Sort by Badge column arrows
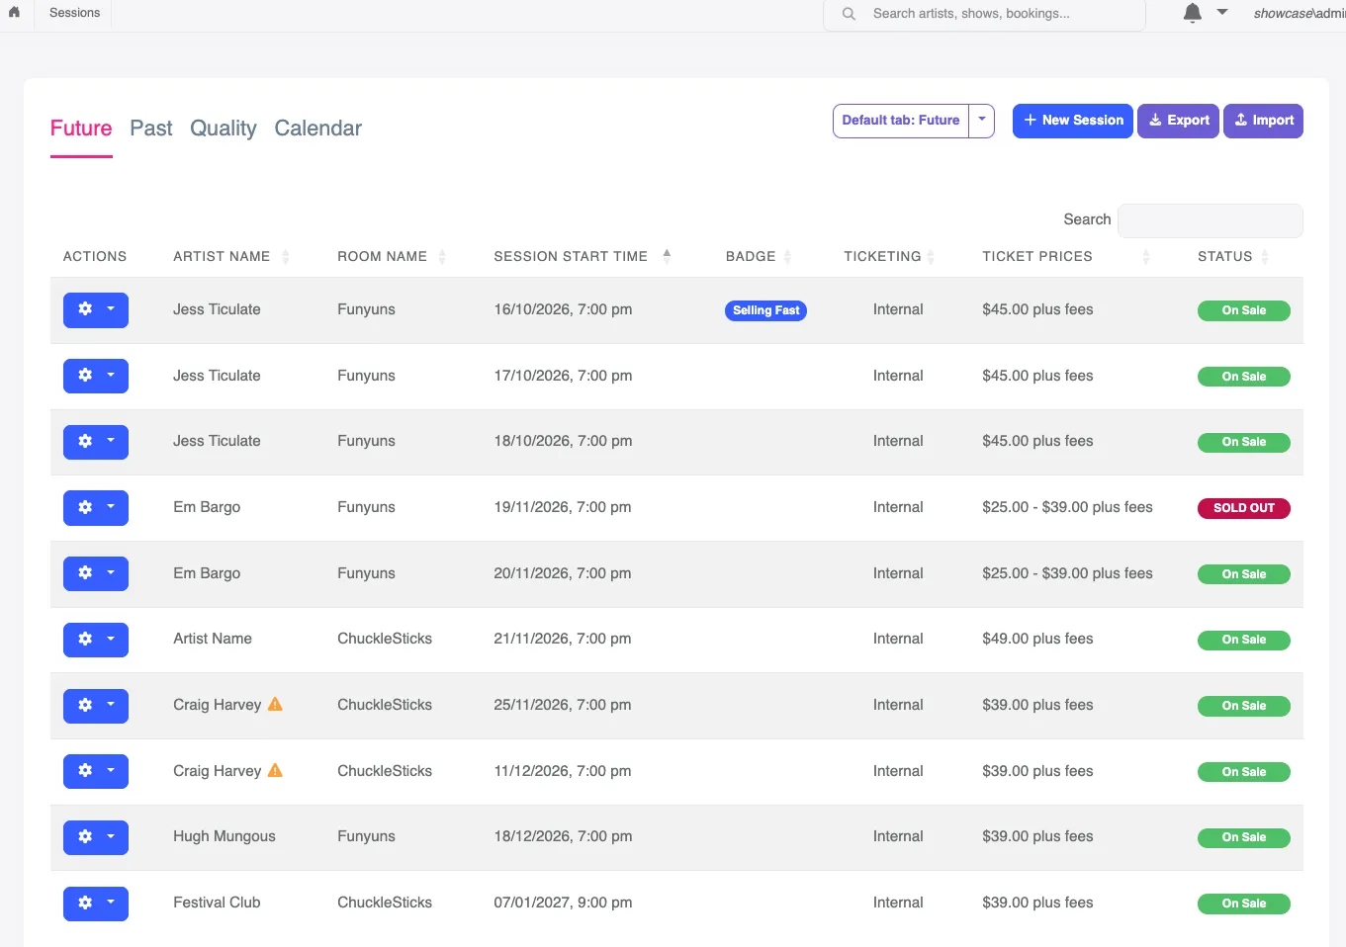This screenshot has height=947, width=1346. coord(787,257)
